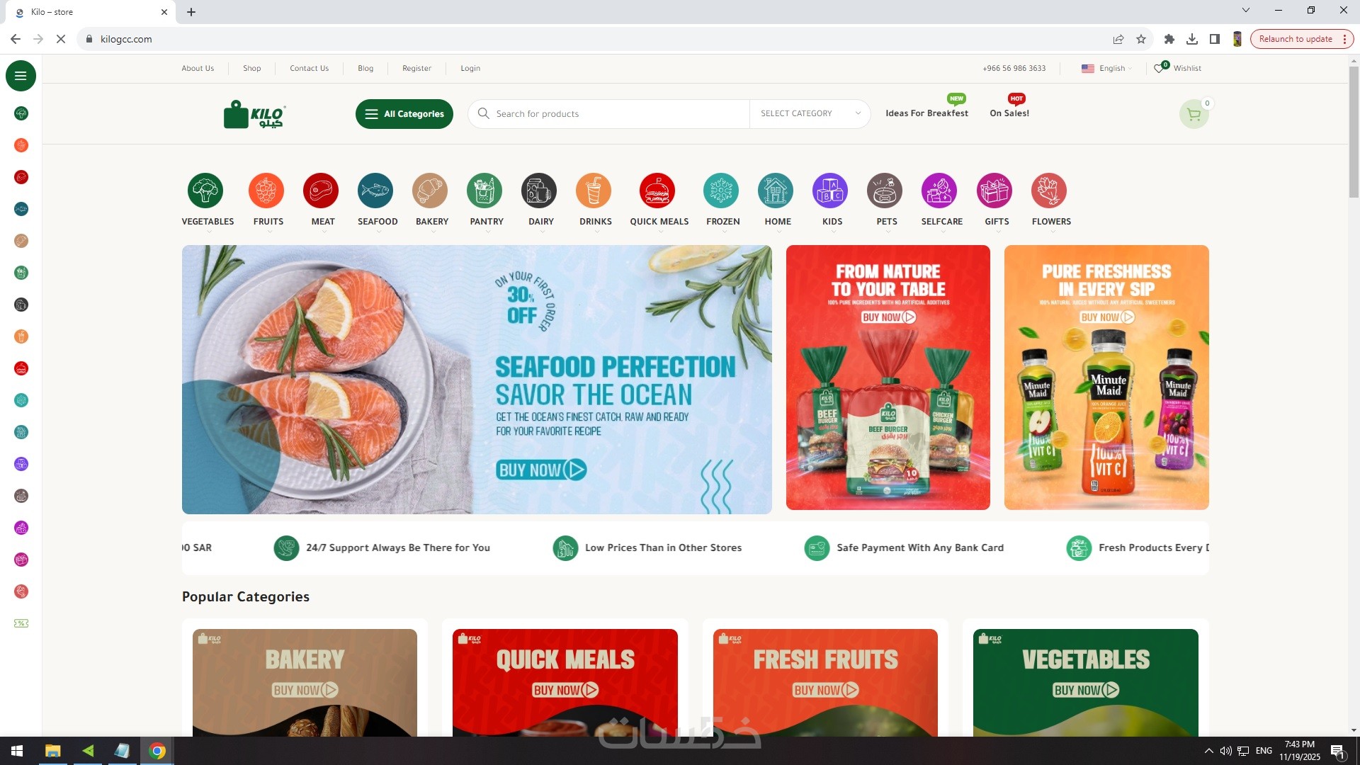
Task: Expand the Select Category dropdown
Action: (810, 113)
